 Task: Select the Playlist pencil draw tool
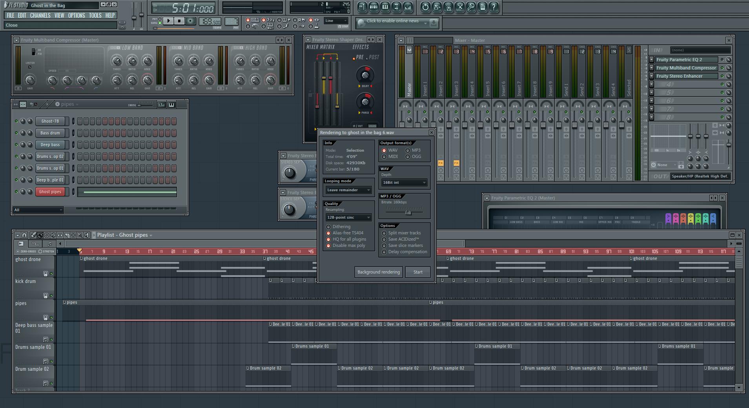pyautogui.click(x=33, y=235)
